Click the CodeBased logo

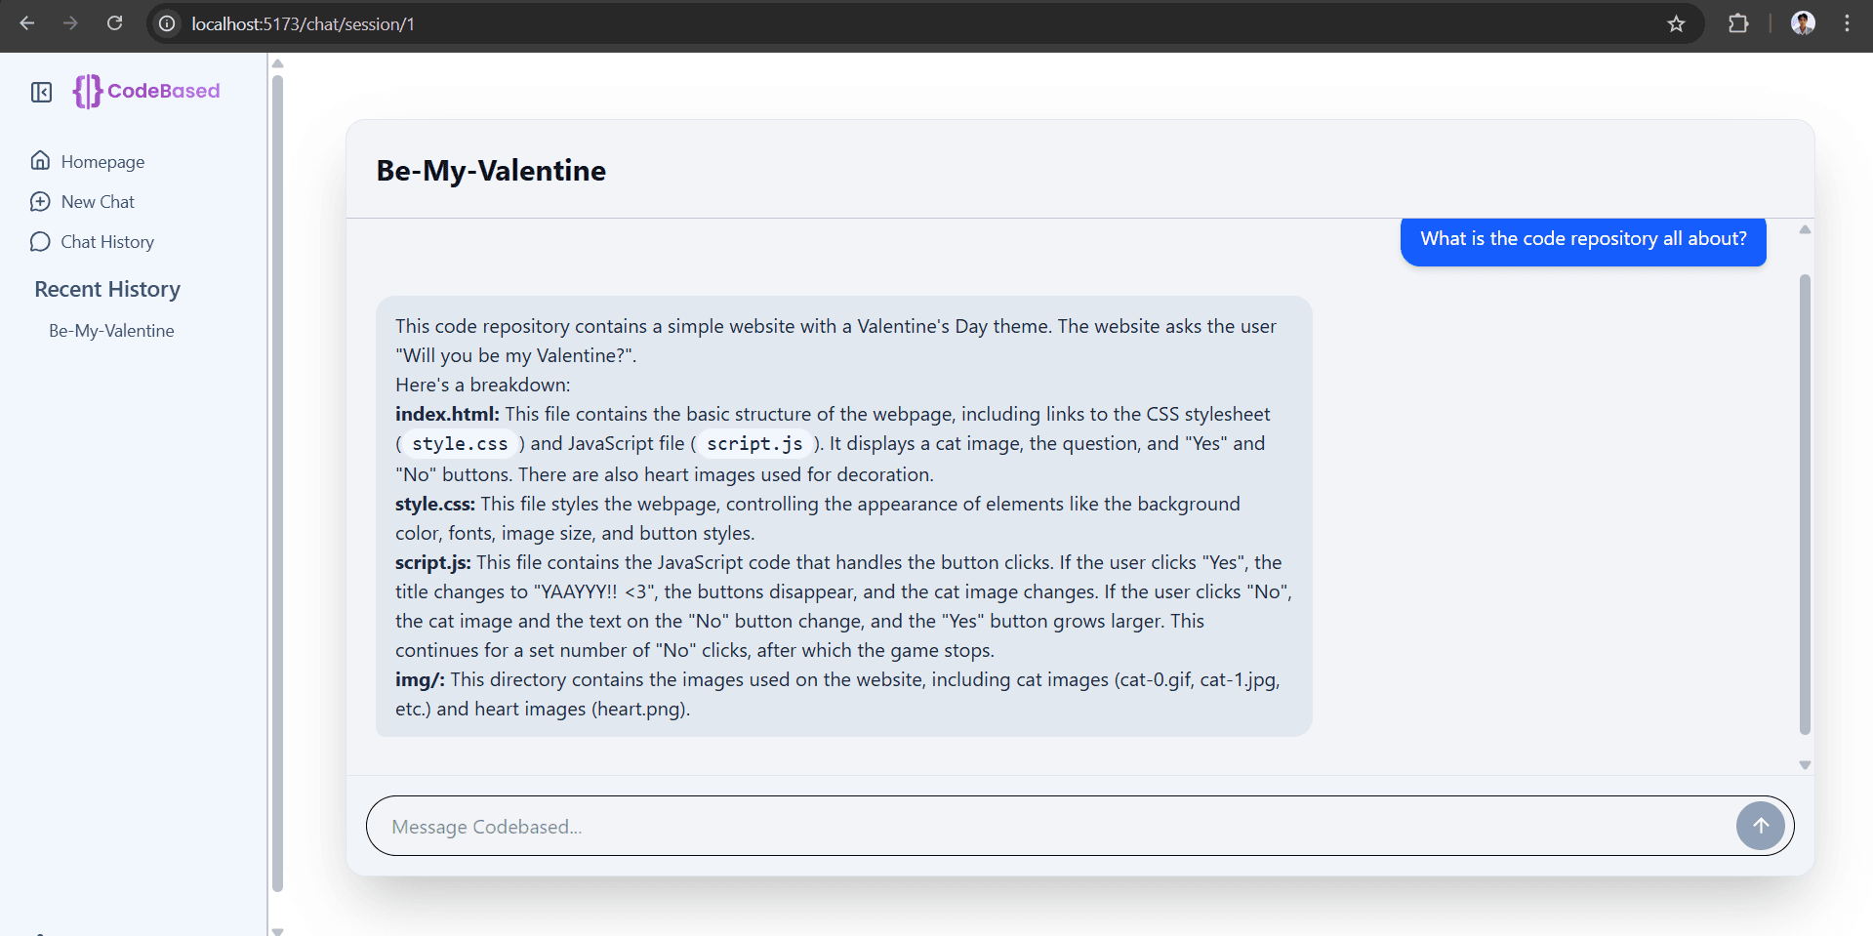point(144,91)
